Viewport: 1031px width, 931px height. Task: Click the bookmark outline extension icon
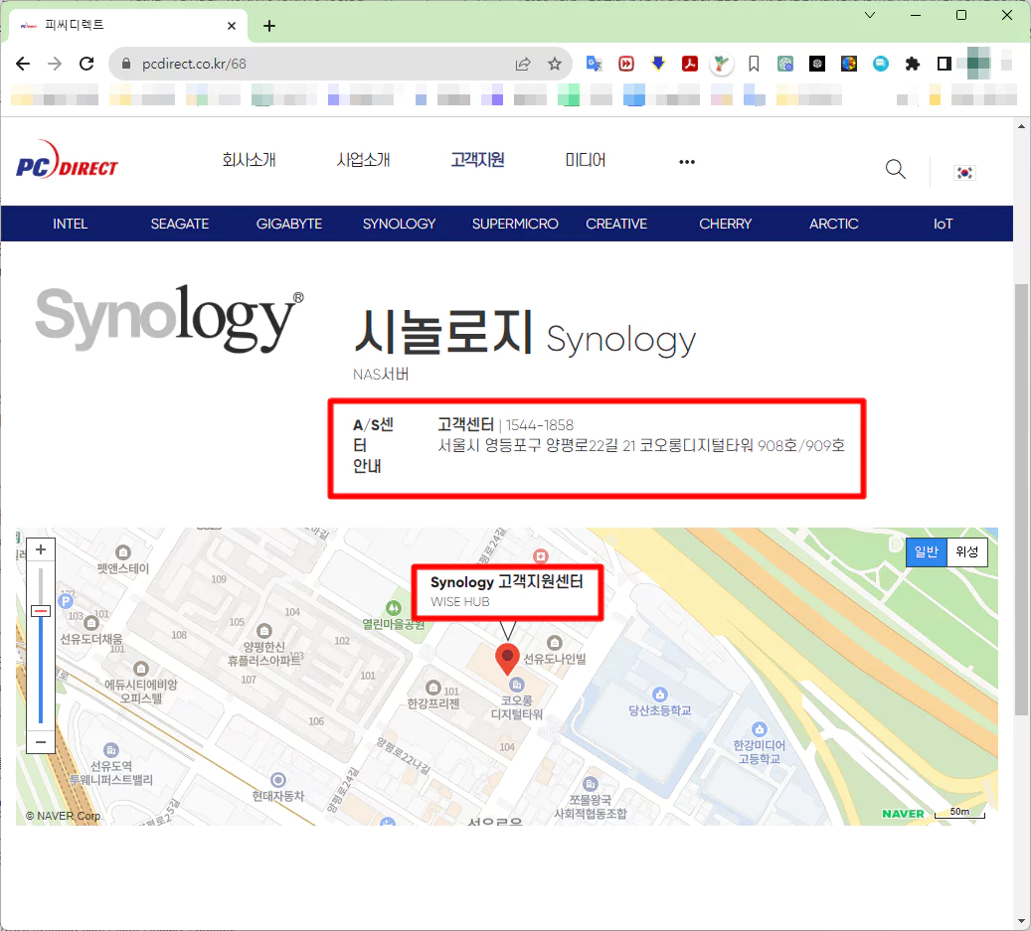pos(754,64)
